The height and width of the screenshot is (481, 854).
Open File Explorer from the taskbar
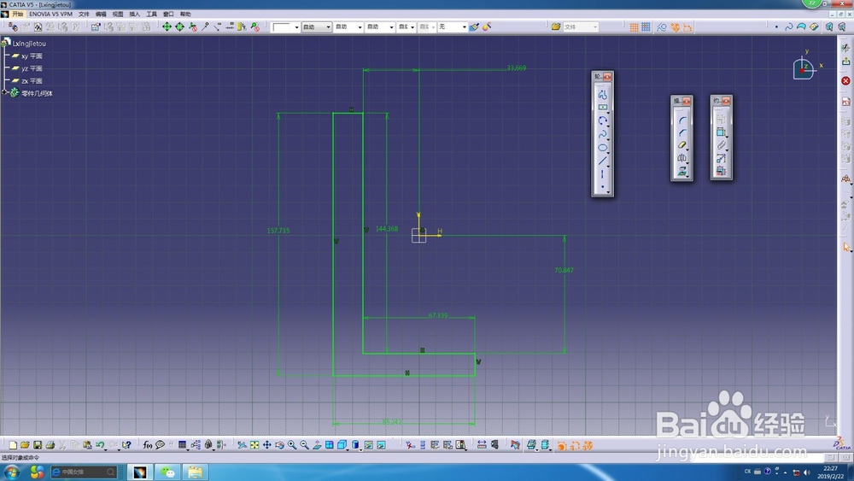[x=195, y=472]
